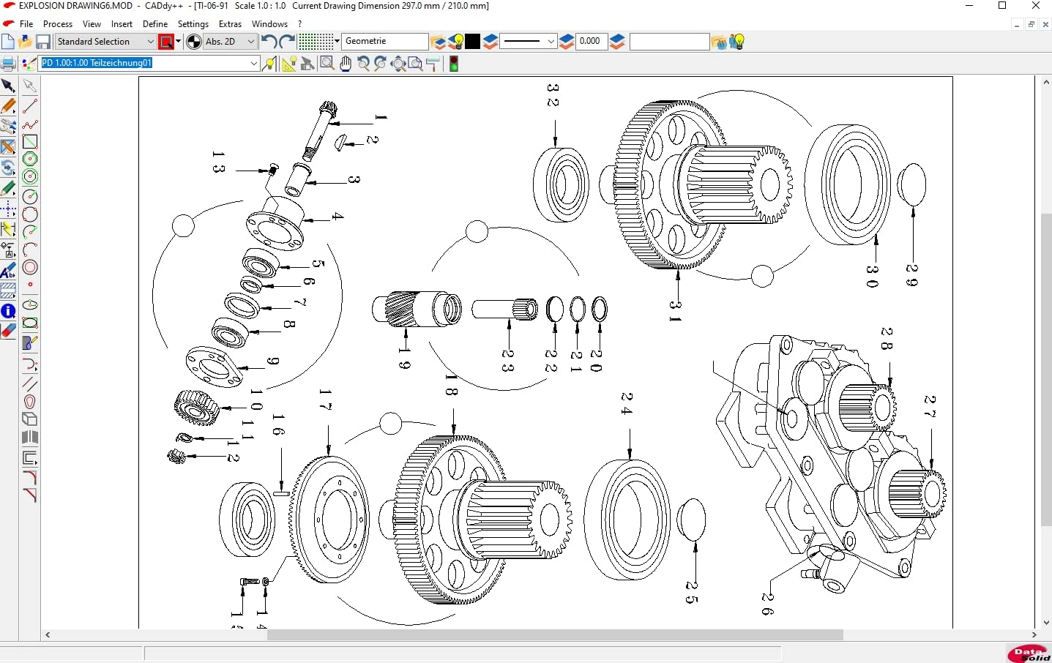
Task: Activate the pan hand tool
Action: click(346, 64)
